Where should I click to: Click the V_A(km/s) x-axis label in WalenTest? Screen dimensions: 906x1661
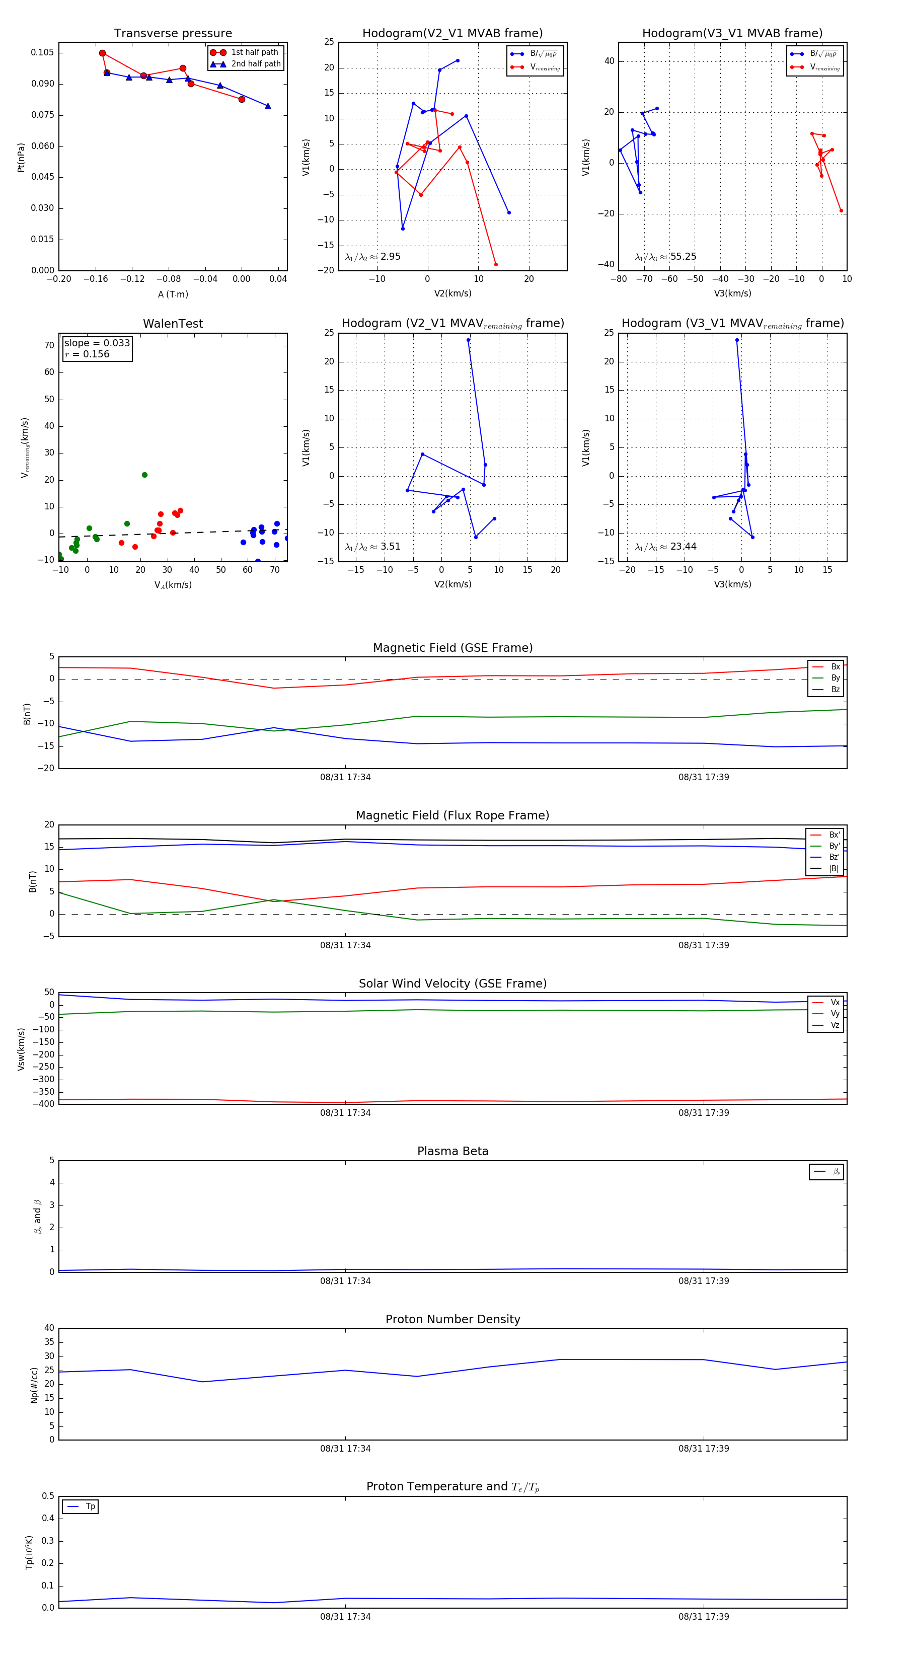(x=173, y=585)
